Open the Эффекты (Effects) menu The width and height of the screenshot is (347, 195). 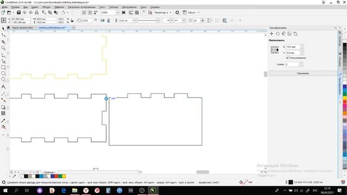pos(59,7)
